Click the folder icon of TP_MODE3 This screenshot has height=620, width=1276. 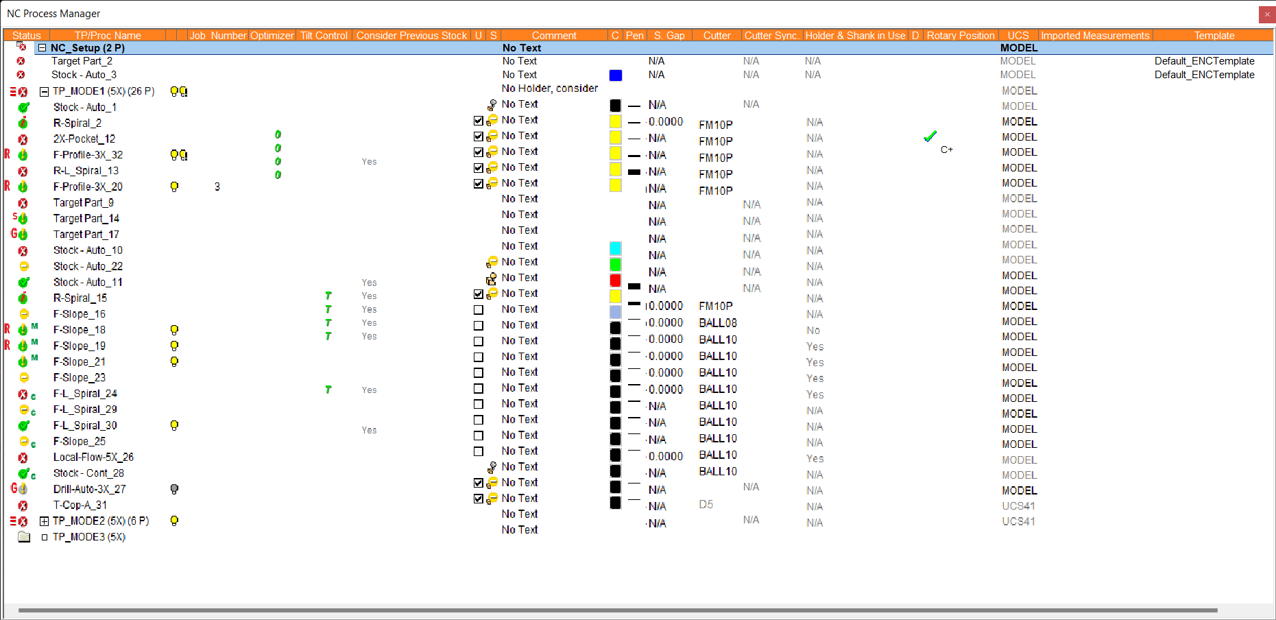[24, 536]
